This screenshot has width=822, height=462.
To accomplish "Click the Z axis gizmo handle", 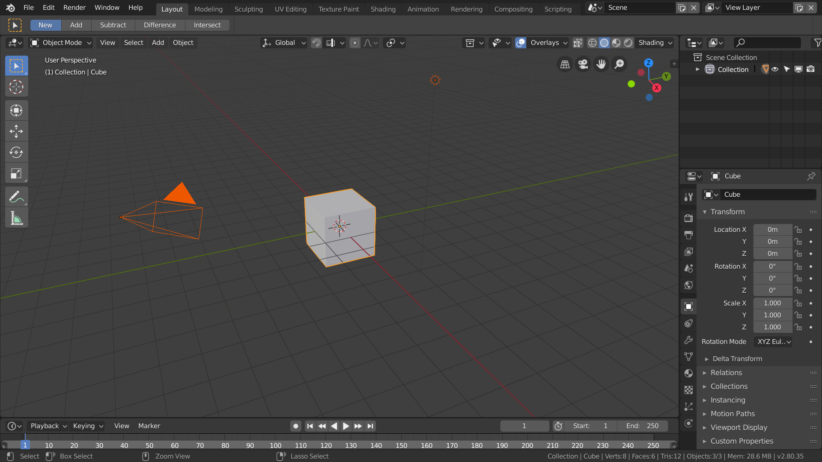I will pyautogui.click(x=648, y=63).
